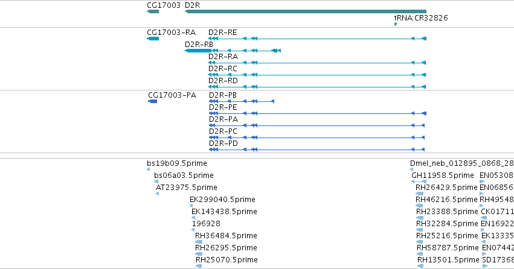Viewport: 514px width, 269px height.
Task: Select the CG17003 gene glyph
Action: point(153,11)
